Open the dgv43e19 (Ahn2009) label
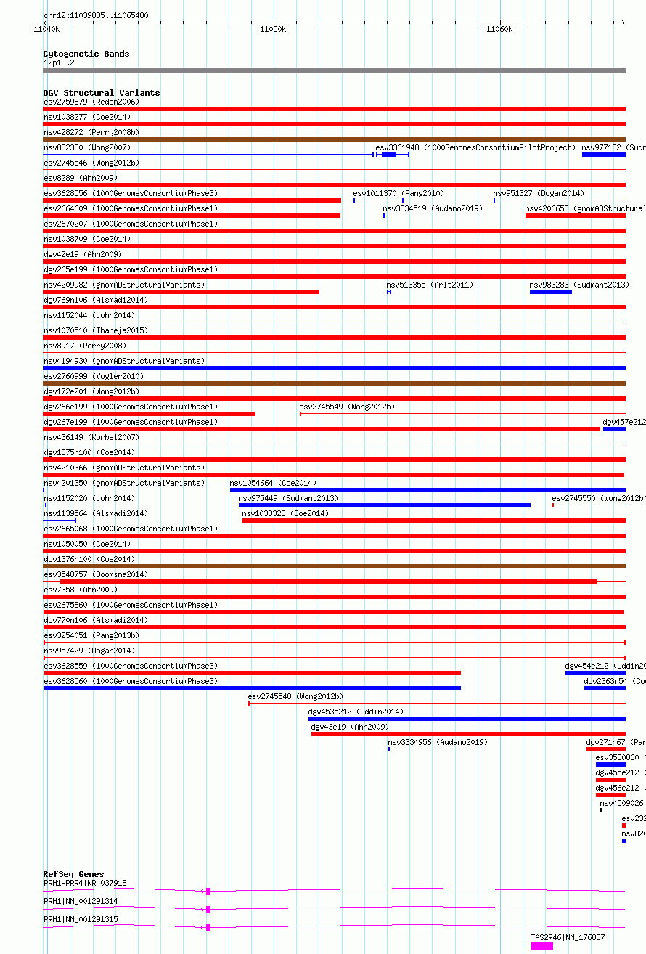This screenshot has width=646, height=954. [351, 727]
